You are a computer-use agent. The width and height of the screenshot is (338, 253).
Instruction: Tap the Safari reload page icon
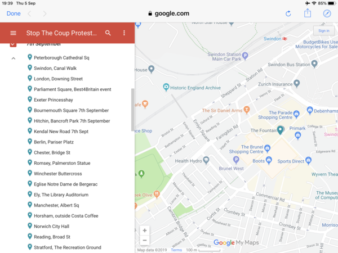[288, 13]
